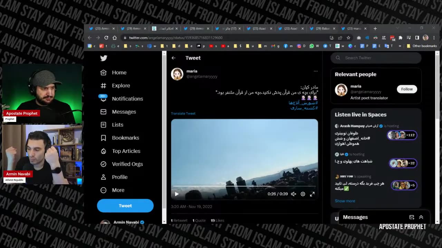The image size is (442, 248).
Task: Join Arash Hampay's hosted Space
Action: tap(402, 135)
